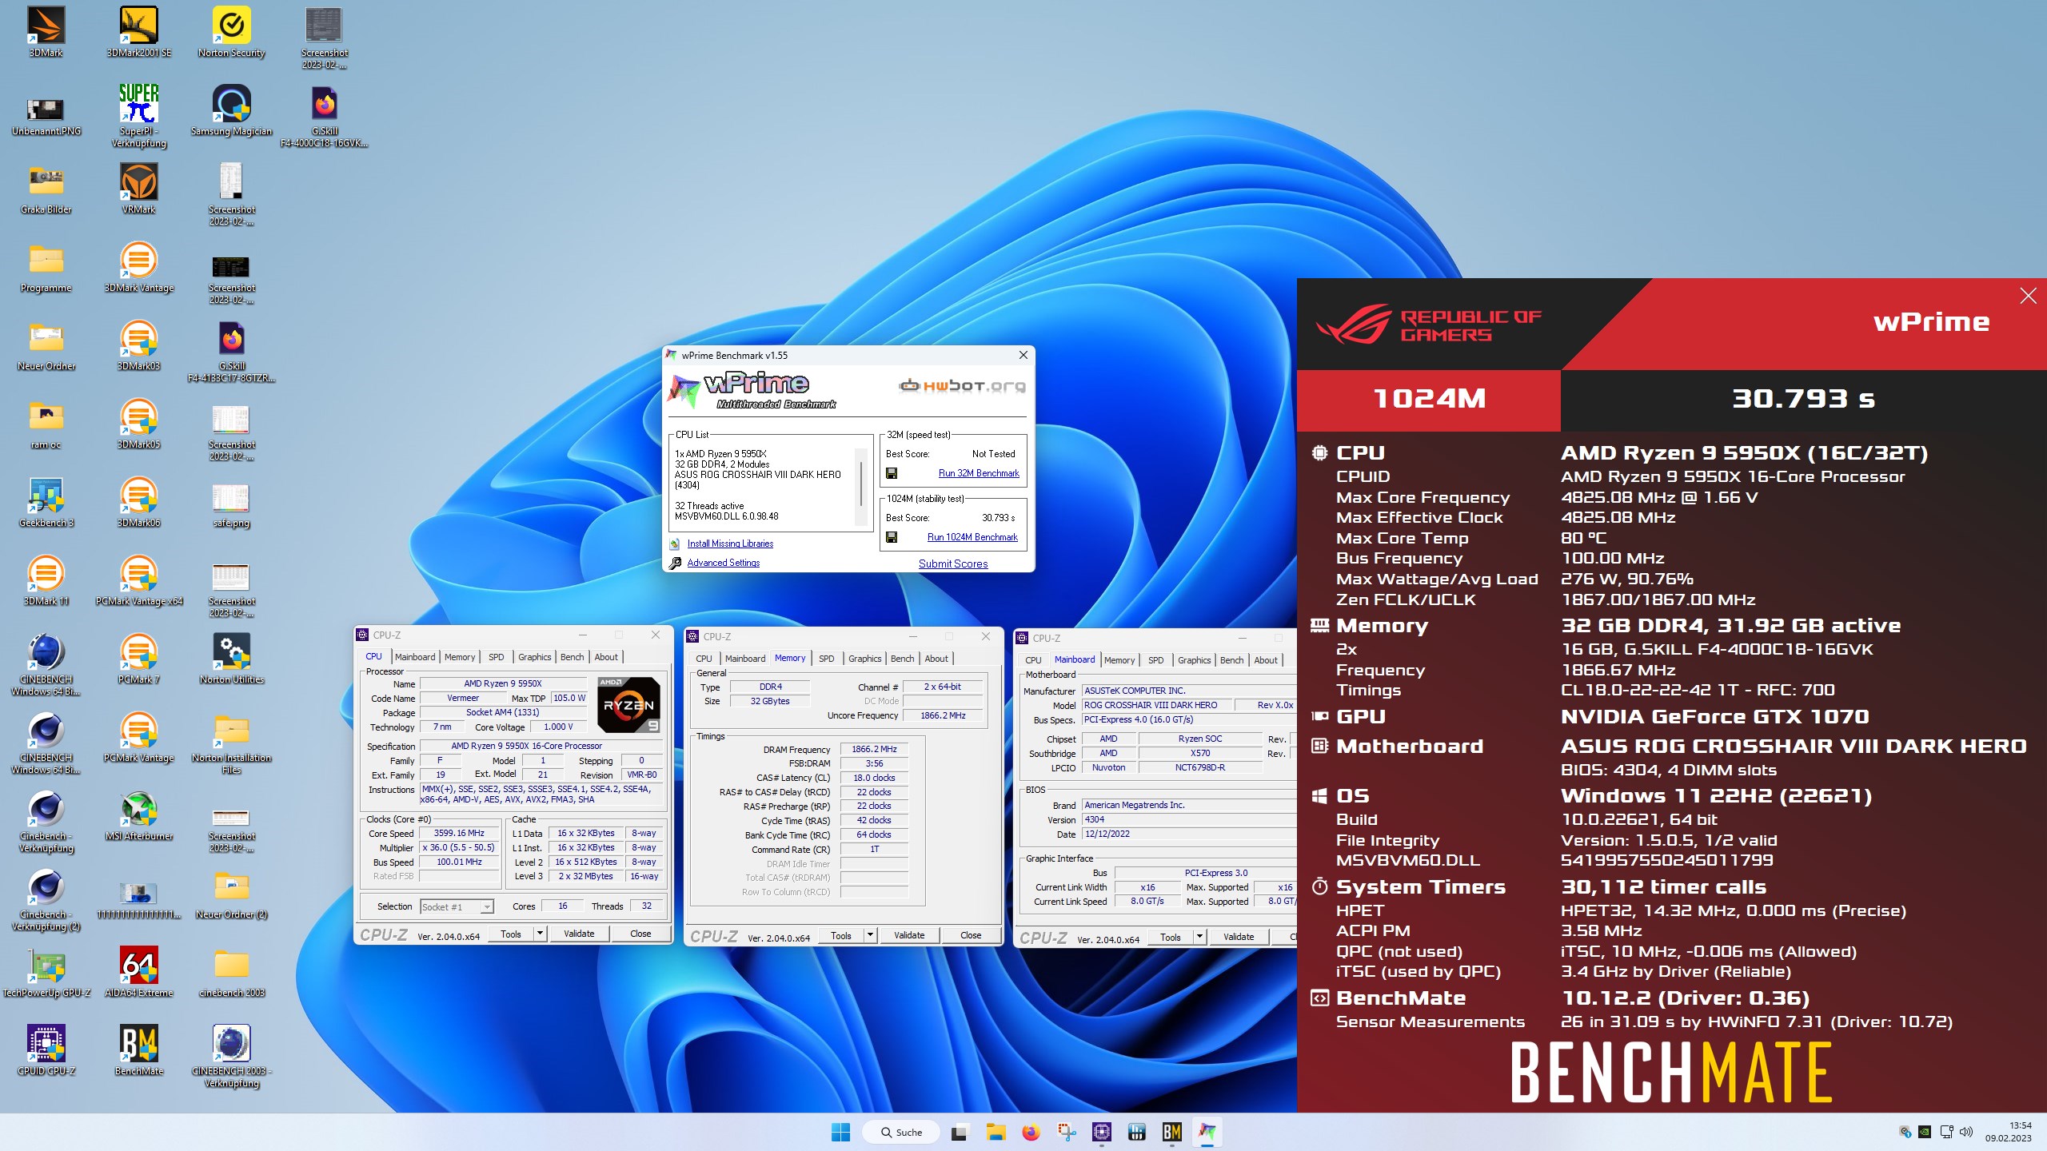Open Geekbench 3 desktop shortcut
Screen dimensions: 2047x1151
(46, 502)
